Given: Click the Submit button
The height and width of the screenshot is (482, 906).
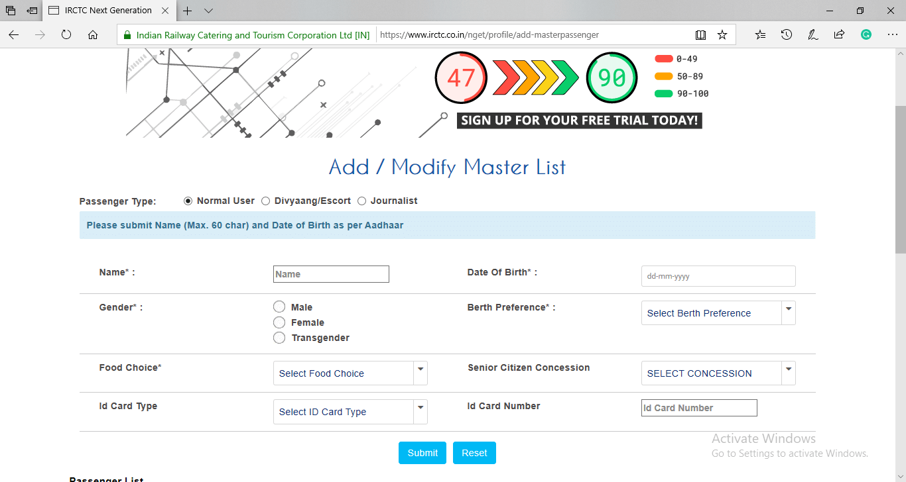Looking at the screenshot, I should tap(422, 453).
